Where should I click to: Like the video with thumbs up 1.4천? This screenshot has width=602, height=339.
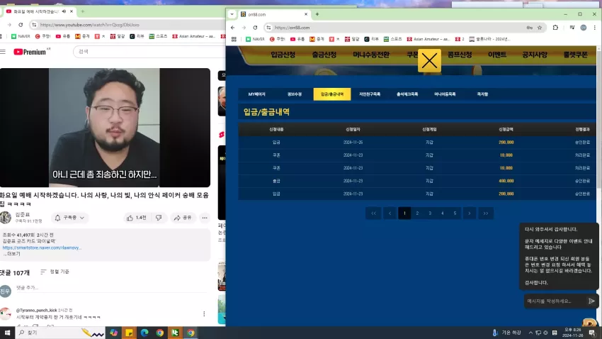tap(136, 218)
